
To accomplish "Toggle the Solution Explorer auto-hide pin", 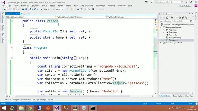I will (x=190, y=14).
